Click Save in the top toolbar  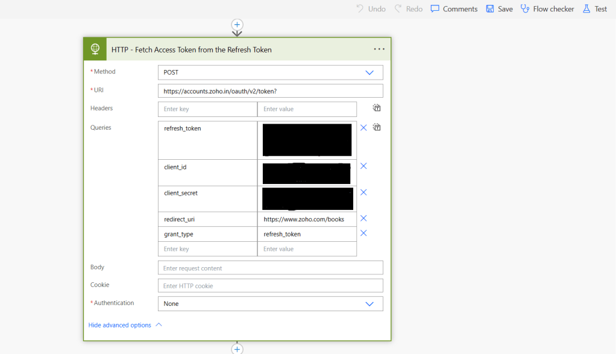click(x=499, y=9)
